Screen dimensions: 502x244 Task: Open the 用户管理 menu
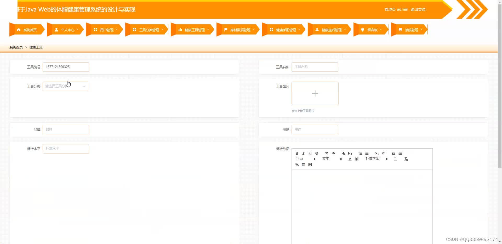[x=104, y=30]
